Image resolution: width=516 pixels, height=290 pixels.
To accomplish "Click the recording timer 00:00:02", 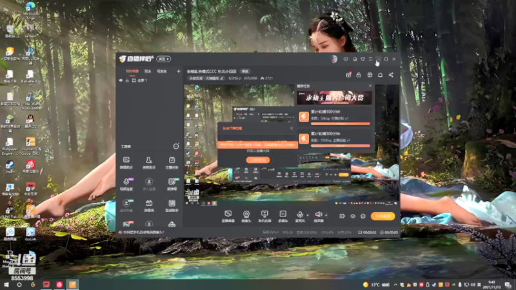I will click(x=367, y=232).
